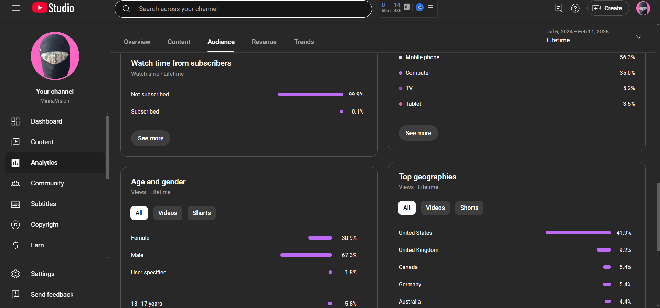Open Subtitles from the sidebar

pyautogui.click(x=43, y=204)
